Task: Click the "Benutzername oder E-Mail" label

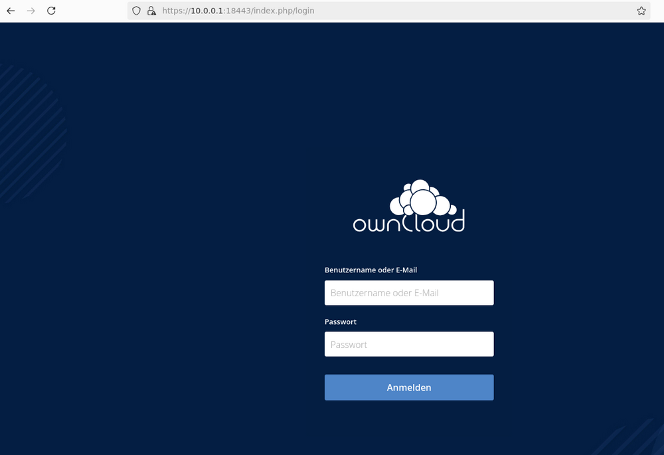Action: click(371, 270)
